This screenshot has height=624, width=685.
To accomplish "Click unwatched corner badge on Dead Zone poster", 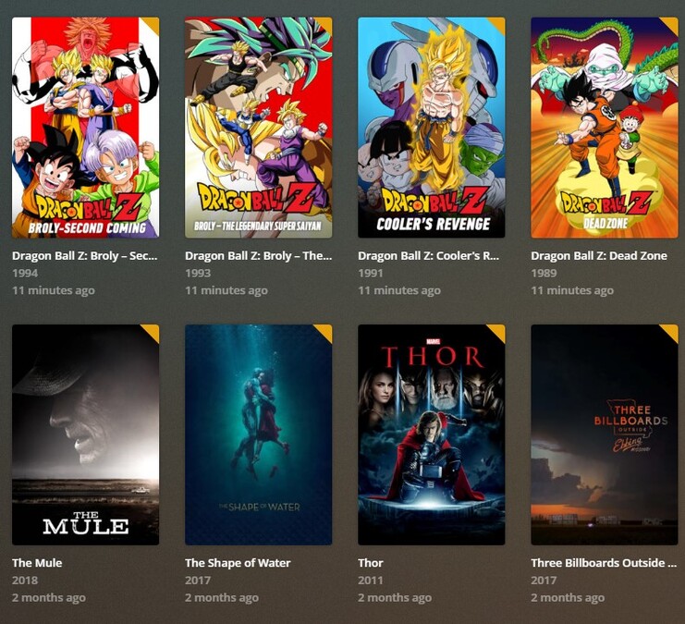I will (x=671, y=24).
